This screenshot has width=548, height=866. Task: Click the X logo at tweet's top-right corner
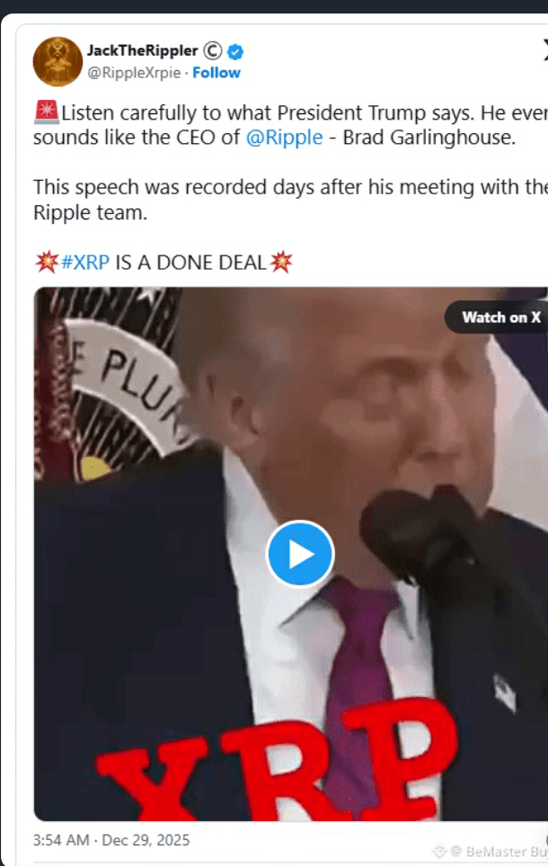544,51
